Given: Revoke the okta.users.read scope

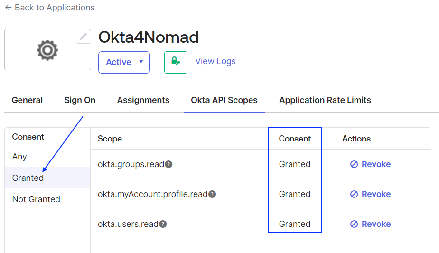Looking at the screenshot, I should [x=370, y=224].
